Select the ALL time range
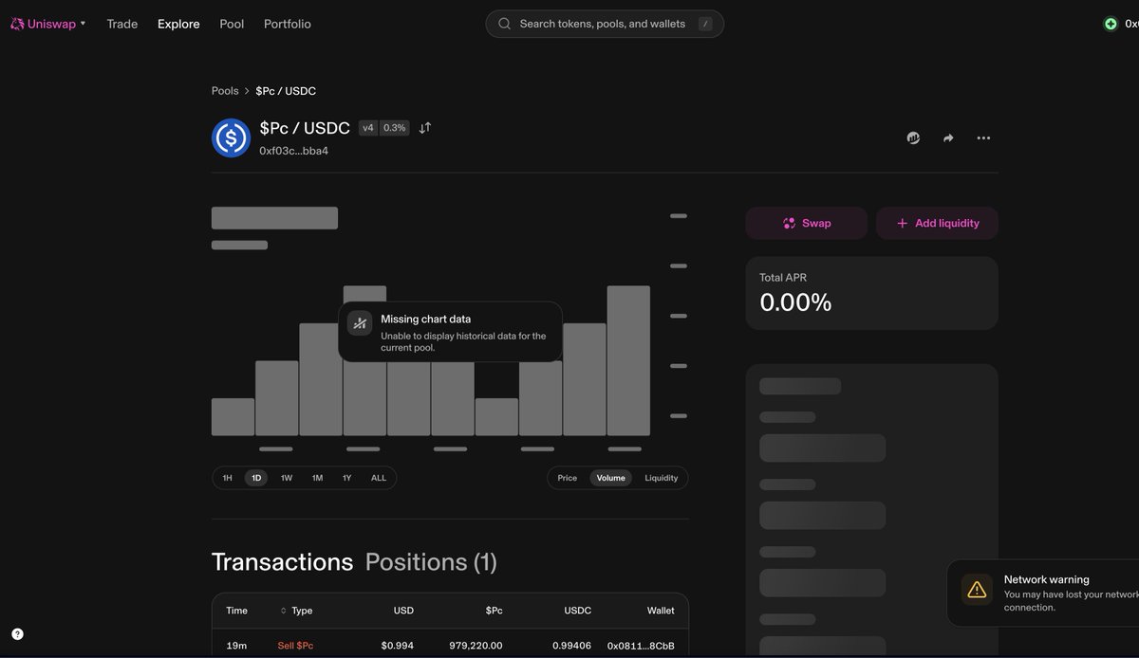1139x658 pixels. point(379,478)
